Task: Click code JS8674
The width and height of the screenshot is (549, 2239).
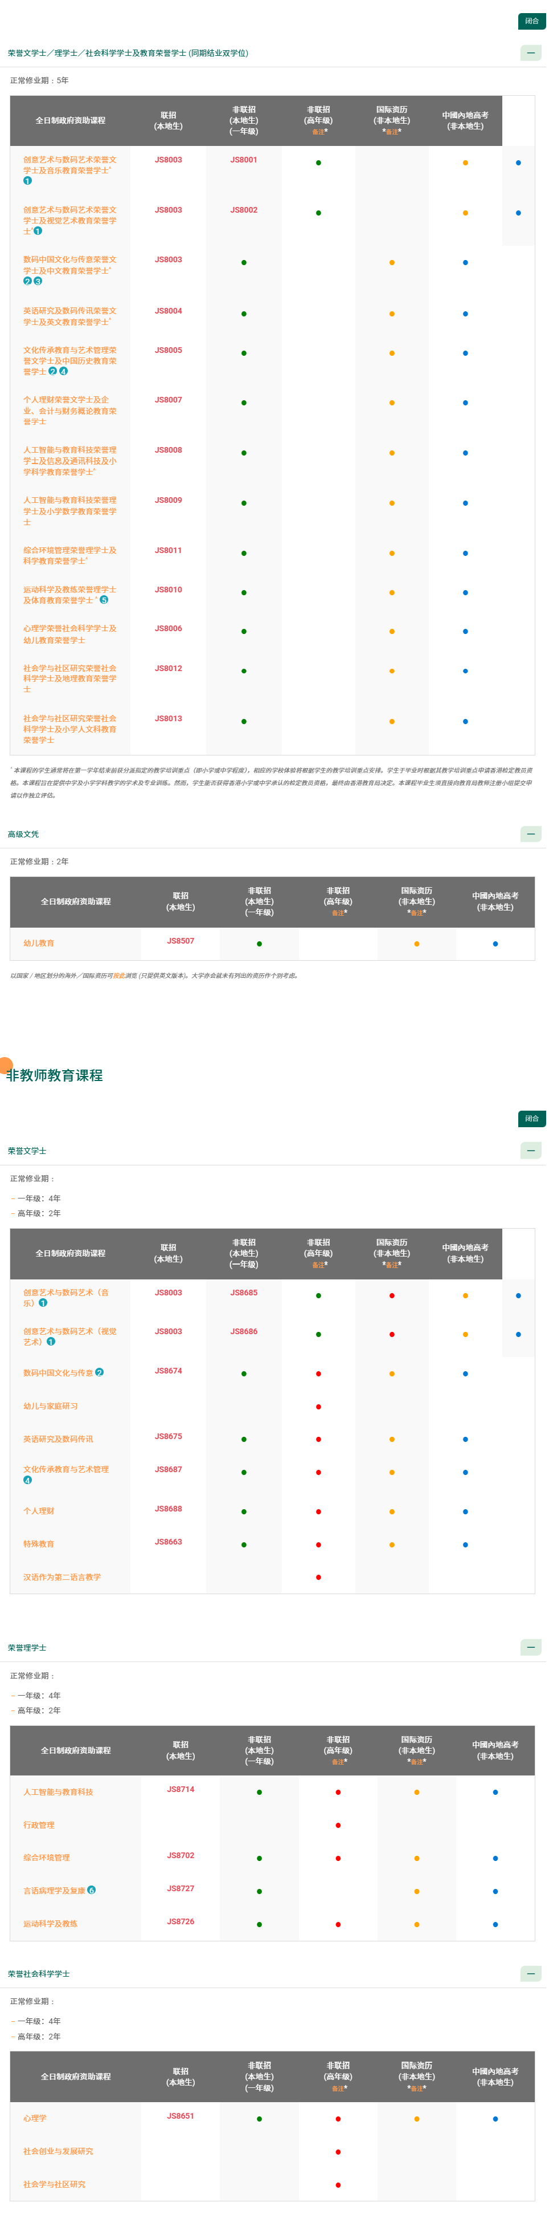Action: 169,1371
